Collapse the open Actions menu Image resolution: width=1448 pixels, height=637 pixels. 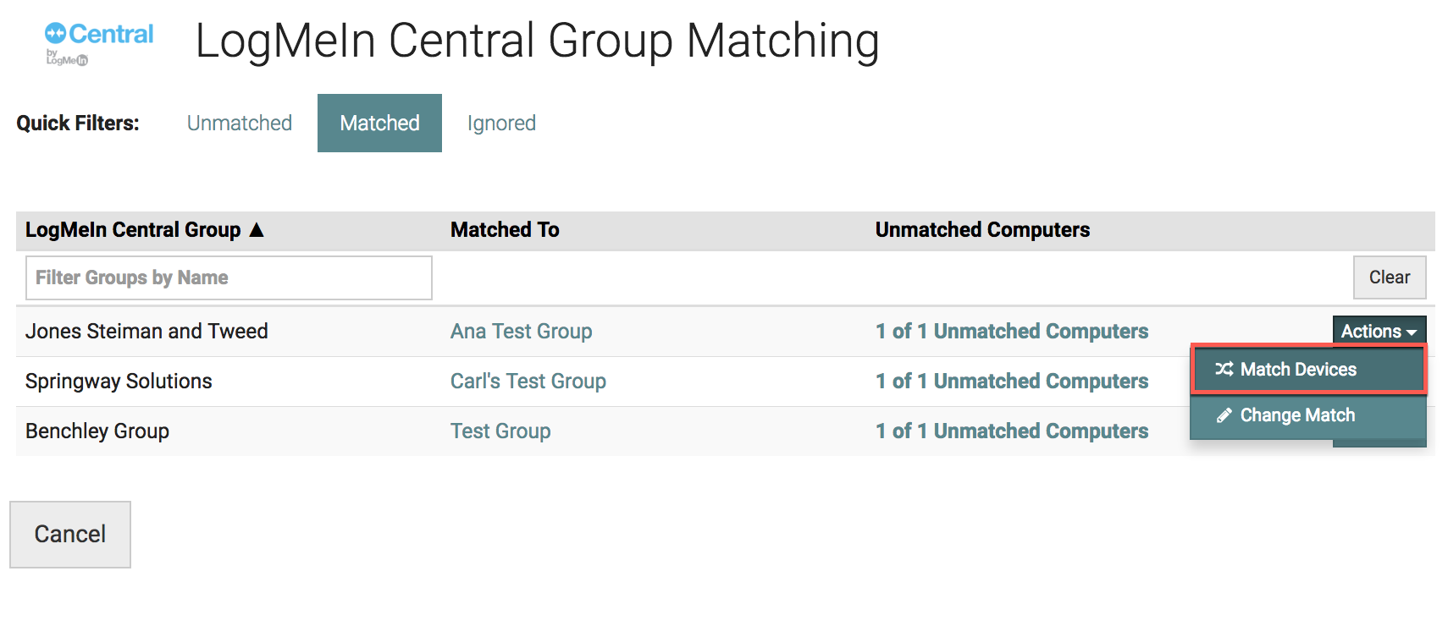[x=1379, y=331]
